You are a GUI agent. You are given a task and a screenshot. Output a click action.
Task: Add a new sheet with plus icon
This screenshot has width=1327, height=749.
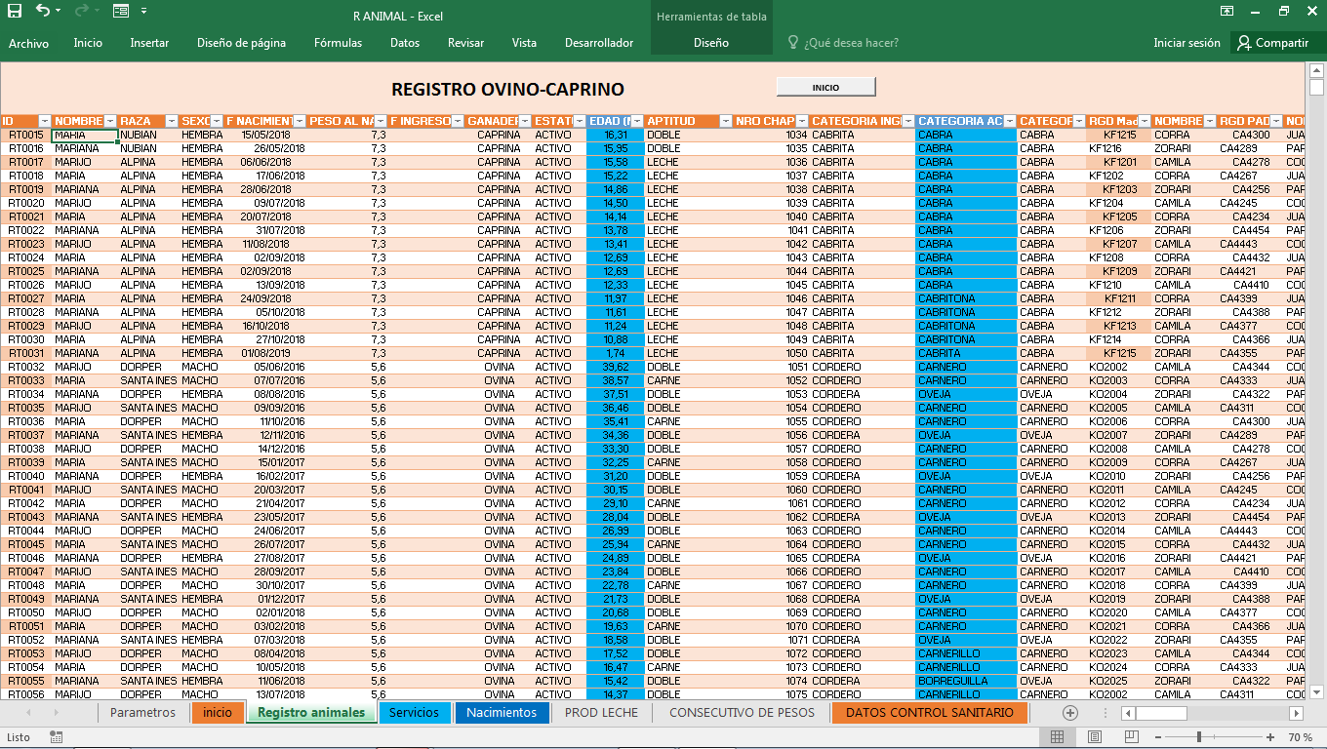click(1069, 713)
